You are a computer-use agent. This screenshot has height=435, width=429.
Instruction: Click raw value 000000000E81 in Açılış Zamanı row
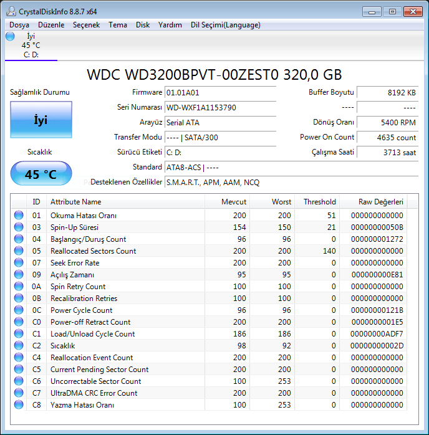[x=377, y=275]
